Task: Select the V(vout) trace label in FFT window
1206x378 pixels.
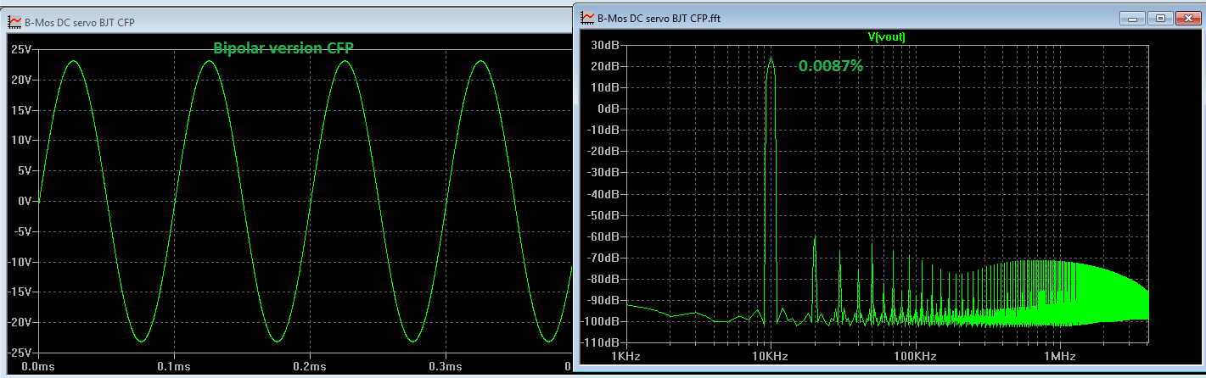Action: point(885,36)
